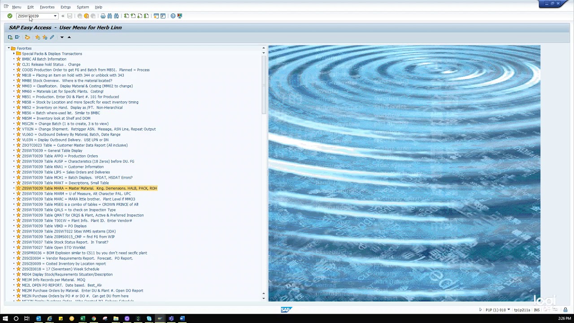This screenshot has width=574, height=323.
Task: Click the Cancel icon in standard toolbar
Action: coord(93,16)
